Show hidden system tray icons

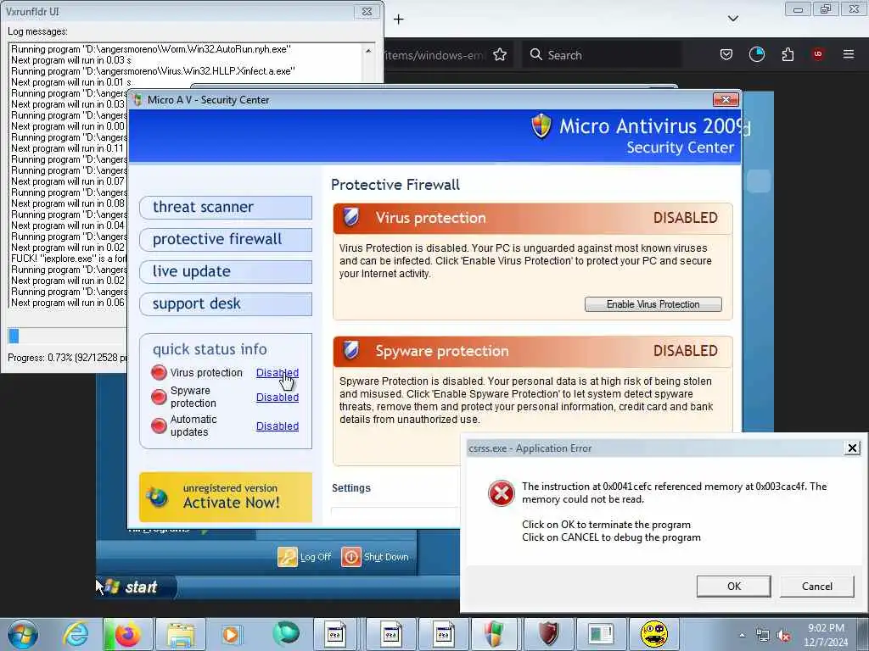[x=742, y=635]
